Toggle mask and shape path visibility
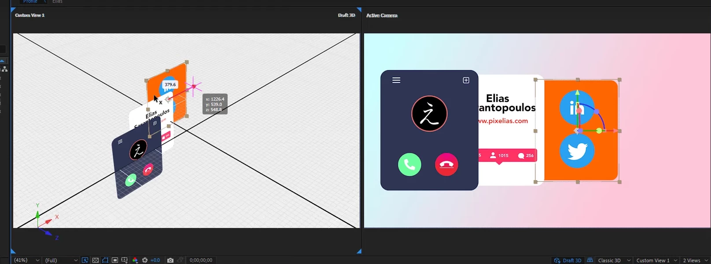The image size is (711, 264). tap(105, 260)
